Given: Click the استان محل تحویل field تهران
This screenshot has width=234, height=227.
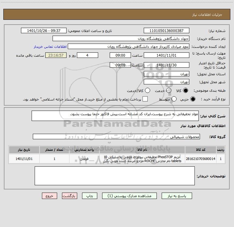Looking at the screenshot, I should point(167,74).
